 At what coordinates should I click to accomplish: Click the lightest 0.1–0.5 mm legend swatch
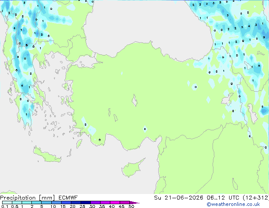pos(7,202)
